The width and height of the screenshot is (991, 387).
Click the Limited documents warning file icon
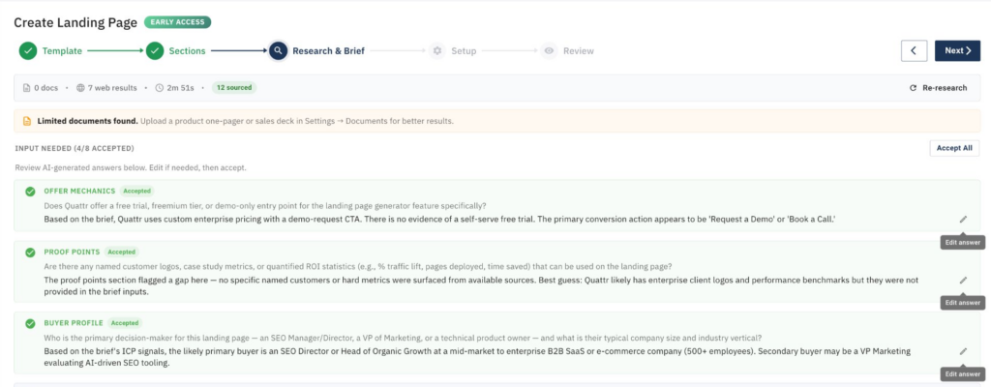[26, 121]
